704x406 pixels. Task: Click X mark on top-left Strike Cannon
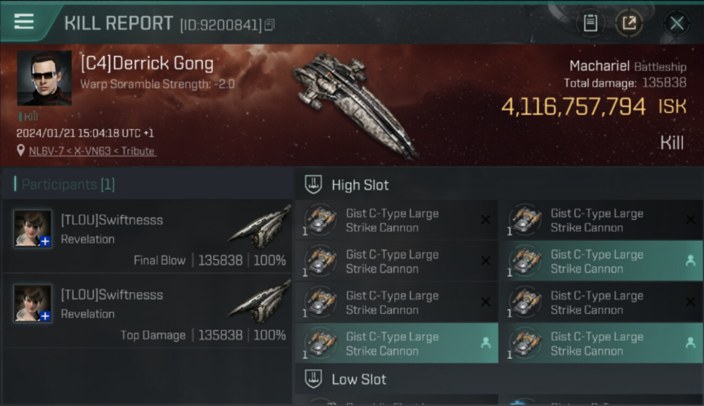[486, 219]
